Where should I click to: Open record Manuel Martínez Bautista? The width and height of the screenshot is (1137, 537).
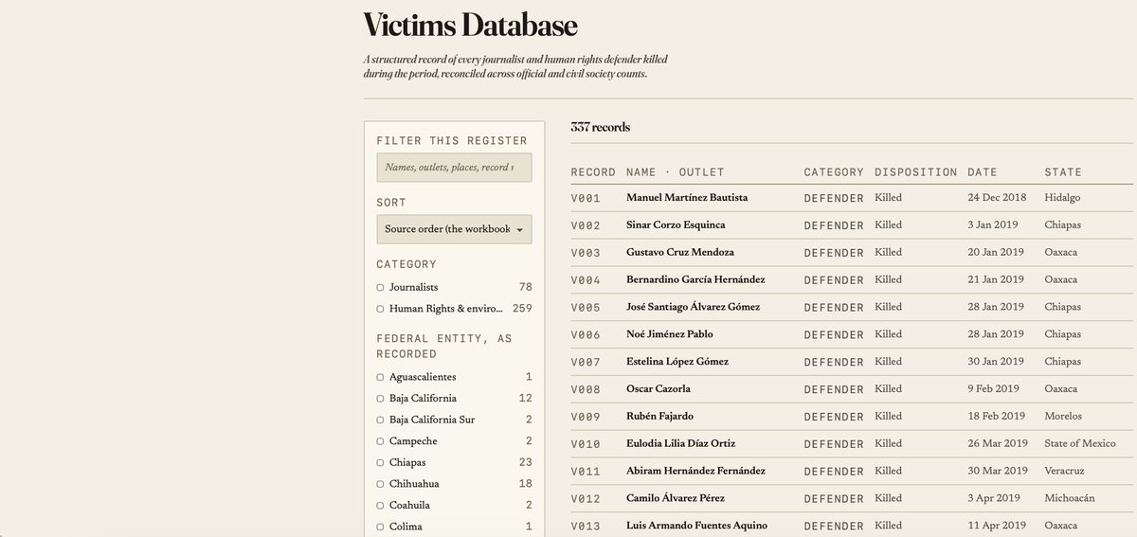687,198
